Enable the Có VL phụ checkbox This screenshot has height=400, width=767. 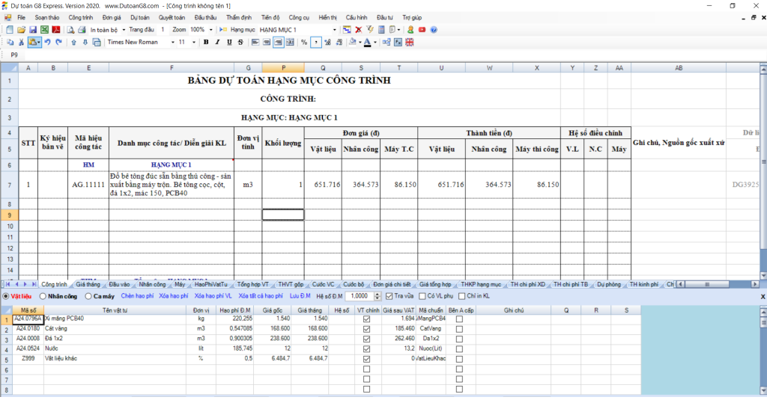(422, 296)
